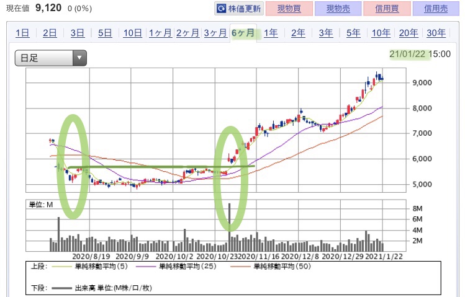Viewport: 465px width, 297px height.
Task: Show the 10年 chart range
Action: coord(381,33)
